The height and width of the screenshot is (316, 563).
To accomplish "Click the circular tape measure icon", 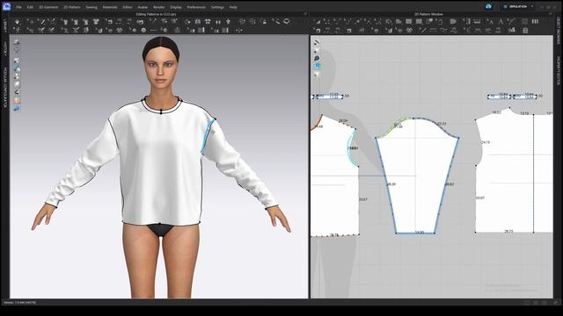I will [x=277, y=22].
